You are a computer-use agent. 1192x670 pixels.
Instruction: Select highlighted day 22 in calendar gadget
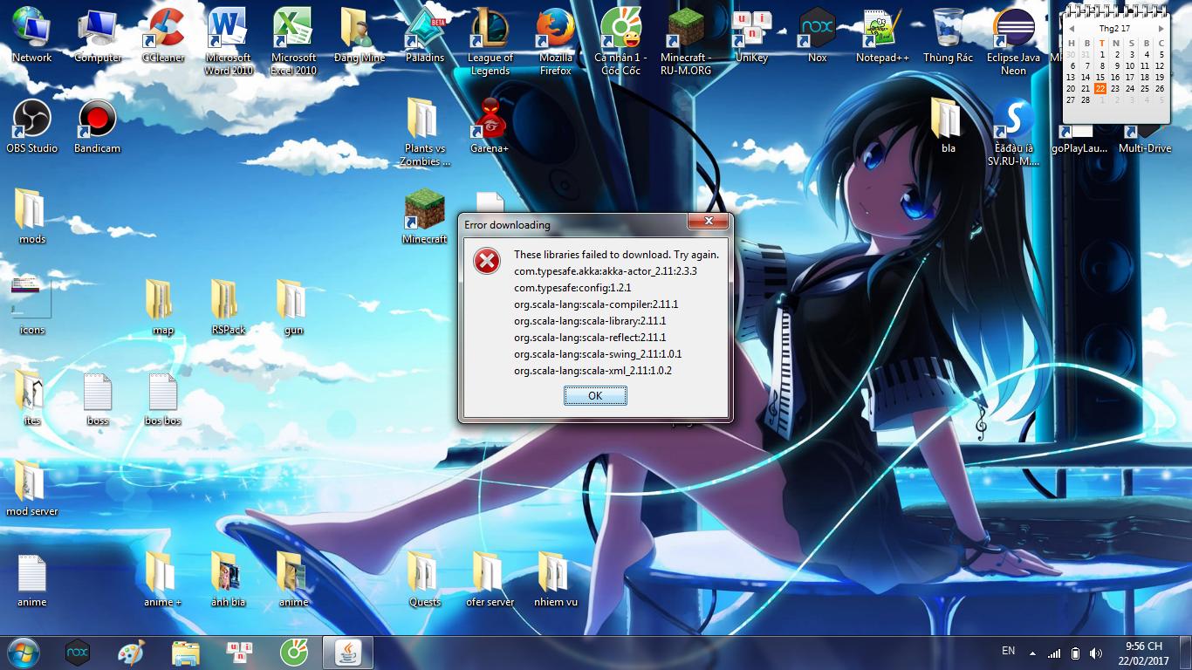(1100, 88)
